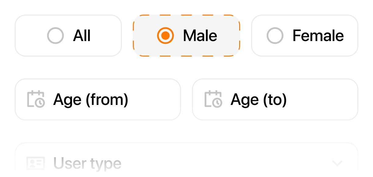
Task: Expand the User type chevron arrow
Action: point(337,163)
